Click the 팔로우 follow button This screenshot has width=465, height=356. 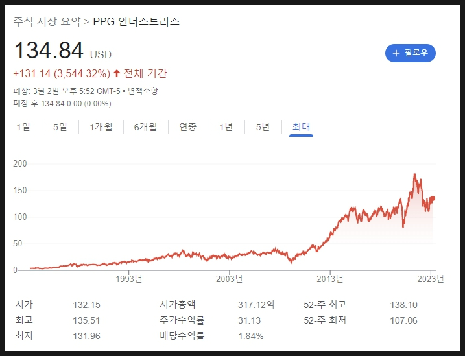click(410, 53)
